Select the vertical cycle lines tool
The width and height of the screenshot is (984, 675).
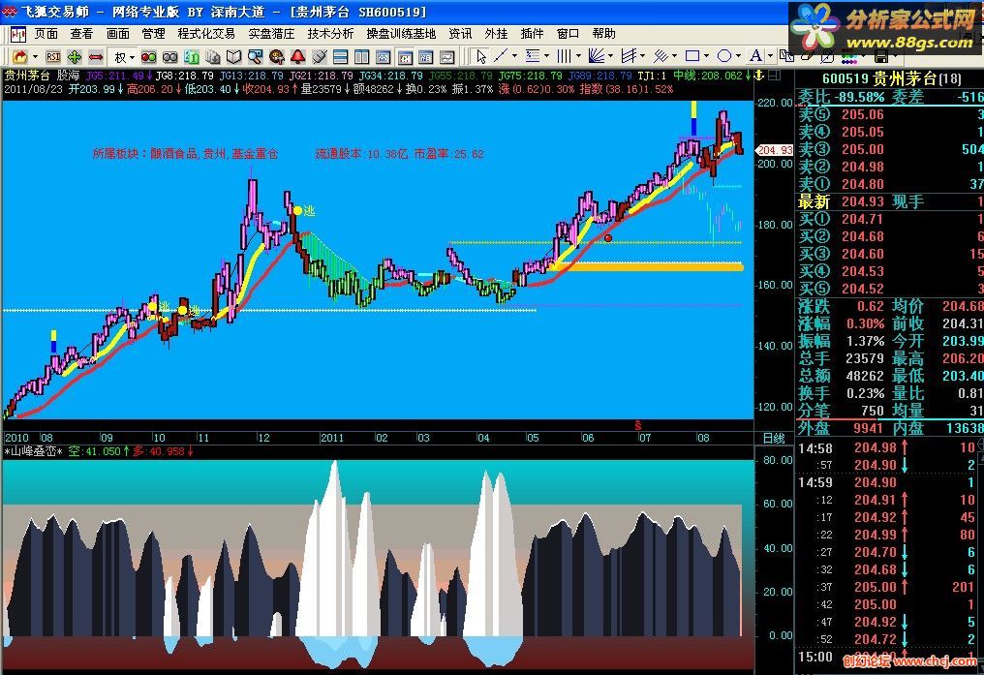pyautogui.click(x=565, y=56)
